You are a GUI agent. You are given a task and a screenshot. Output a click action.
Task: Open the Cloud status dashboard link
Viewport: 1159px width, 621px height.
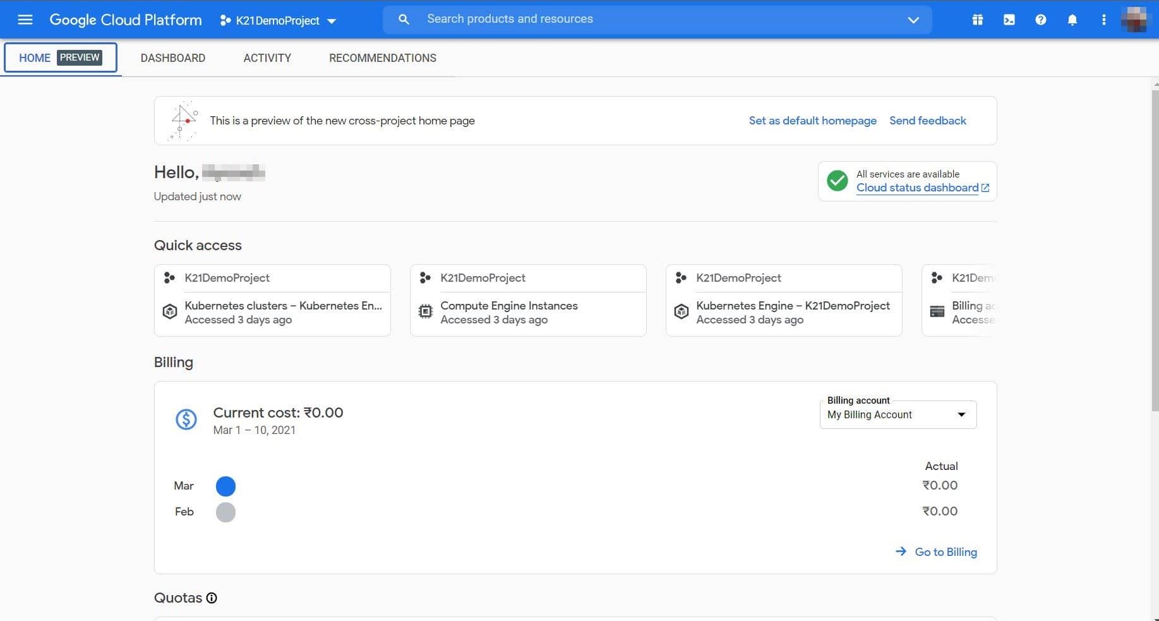point(916,188)
